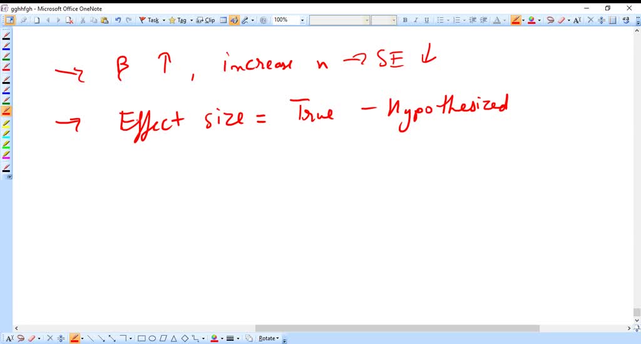The height and width of the screenshot is (344, 641).
Task: Select the magenta highlighter in side panel
Action: pyautogui.click(x=6, y=155)
